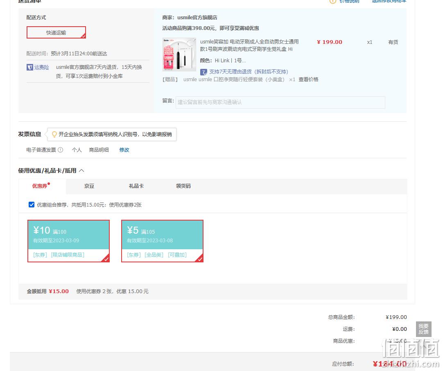Click the 活动商品购满398.00元 promotion text
This screenshot has width=443, height=371.
(210, 28)
